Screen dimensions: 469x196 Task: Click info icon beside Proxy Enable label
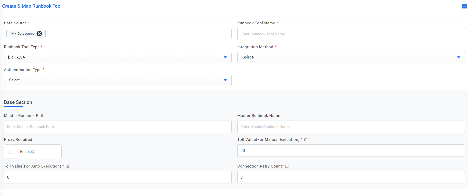point(34,152)
